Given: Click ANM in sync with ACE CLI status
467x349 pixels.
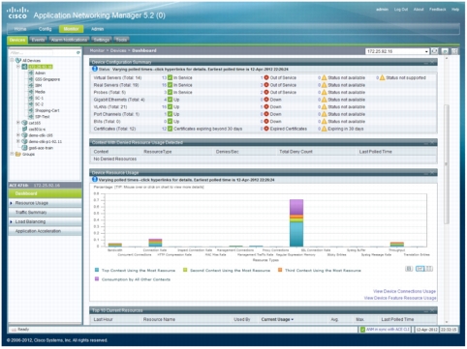Looking at the screenshot, I should (385, 330).
